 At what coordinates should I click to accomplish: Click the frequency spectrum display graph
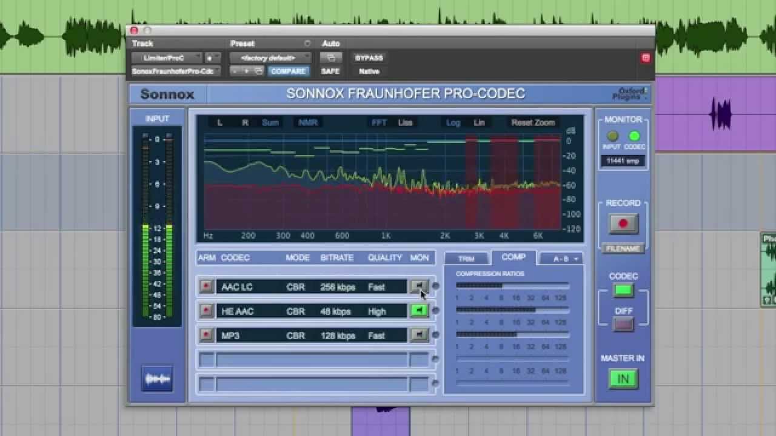382,181
